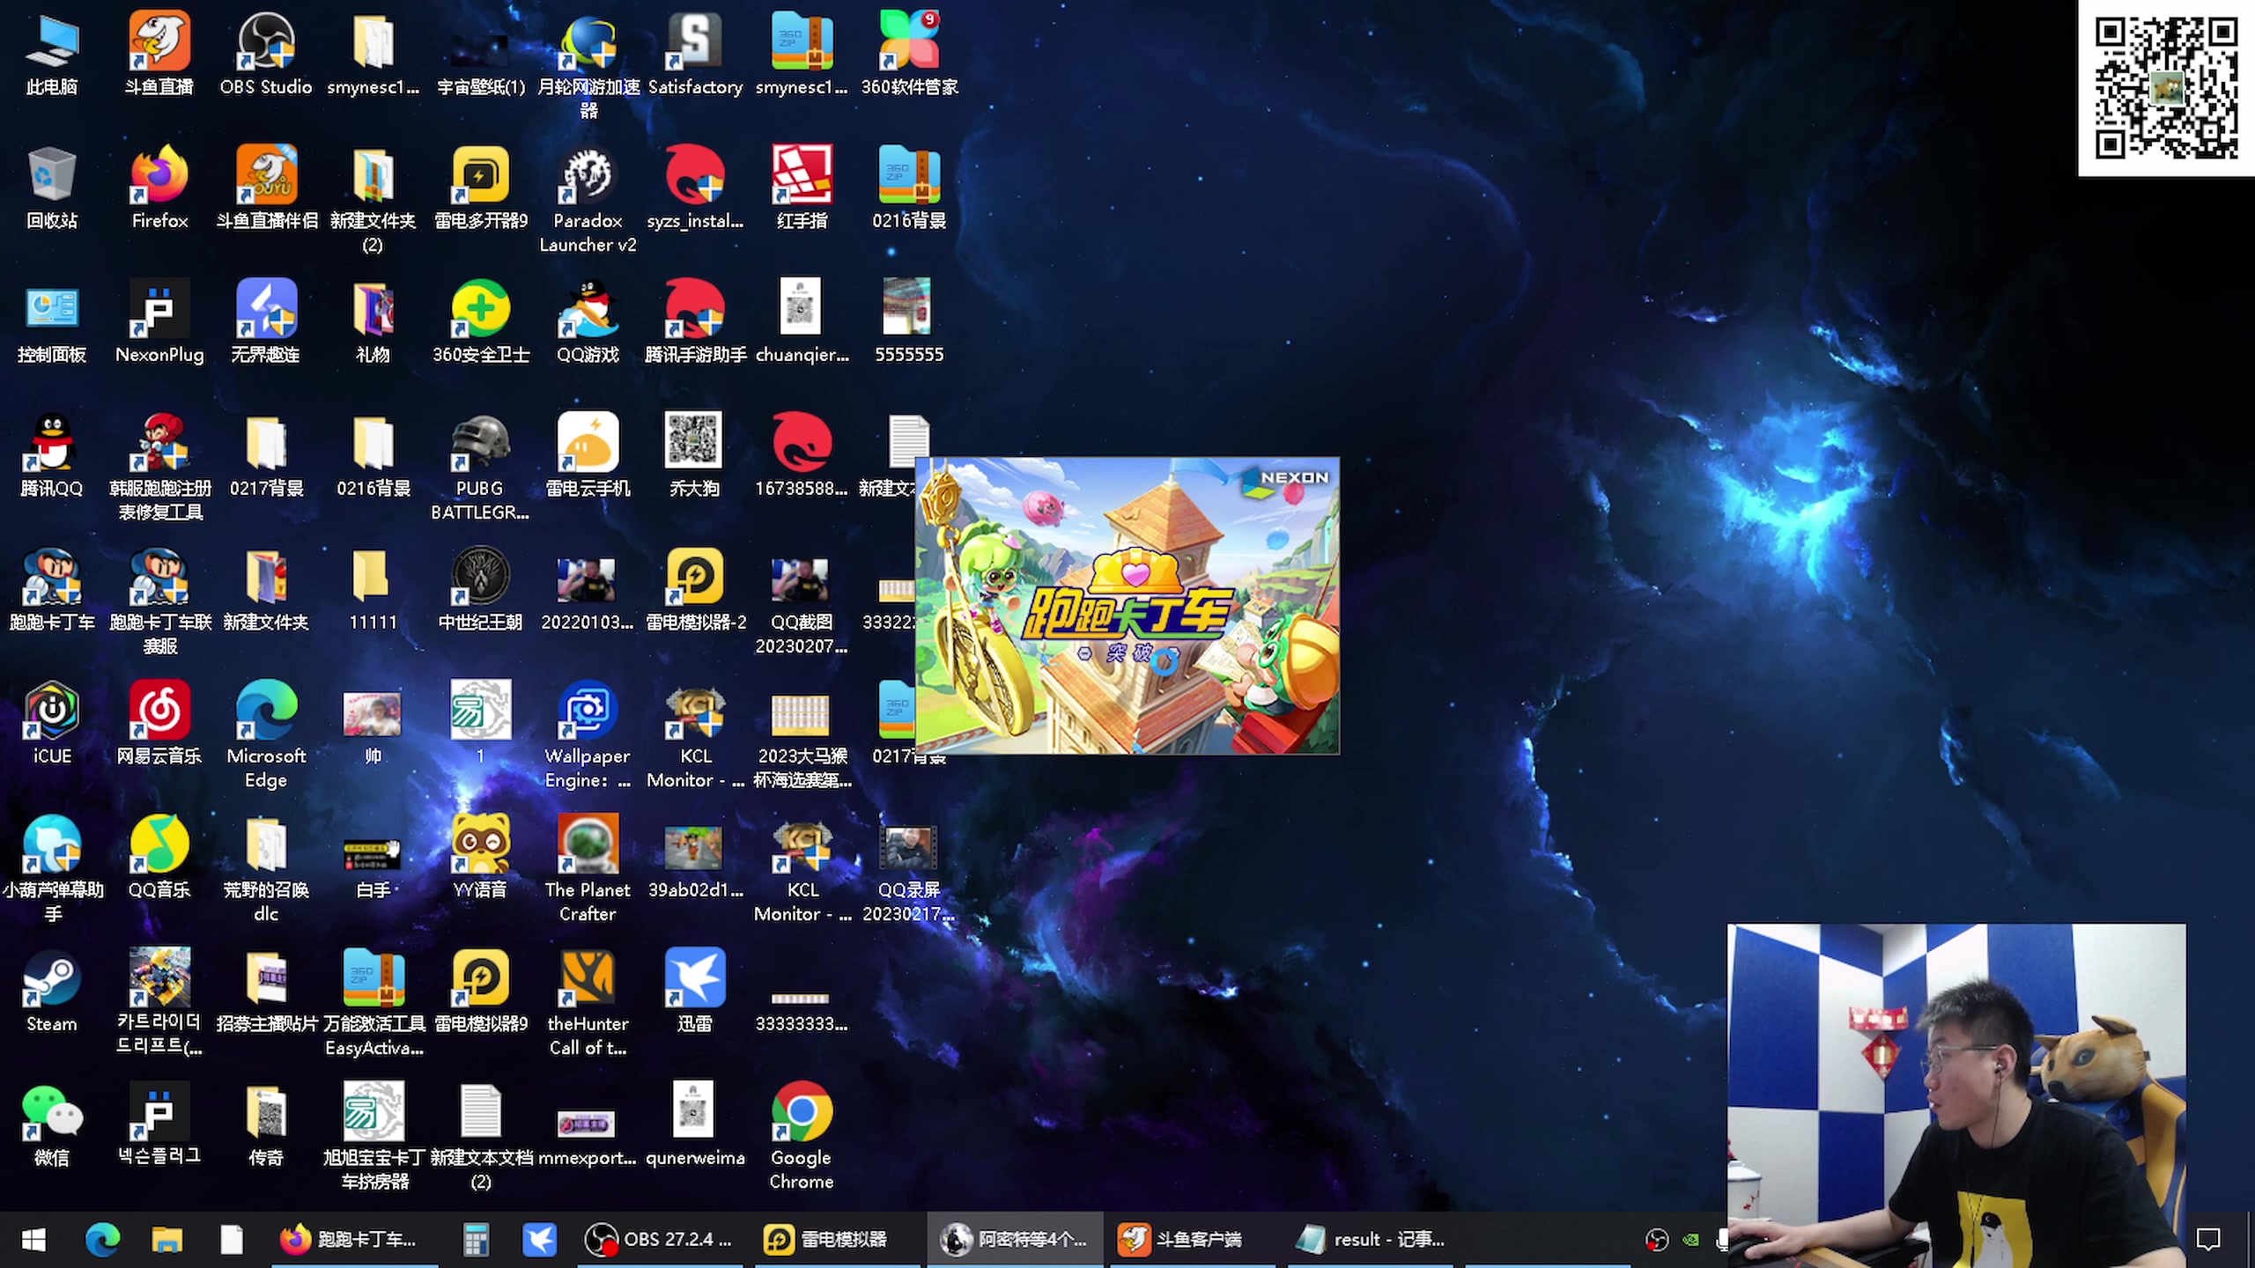Viewport: 2255px width, 1268px height.
Task: Switch to OBS 27.2.4 taskbar window
Action: coord(661,1240)
